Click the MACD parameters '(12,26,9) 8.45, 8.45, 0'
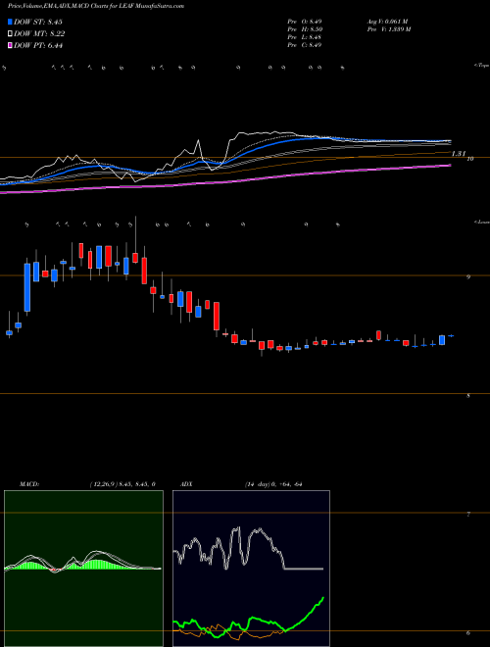The height and width of the screenshot is (647, 490). tap(122, 484)
